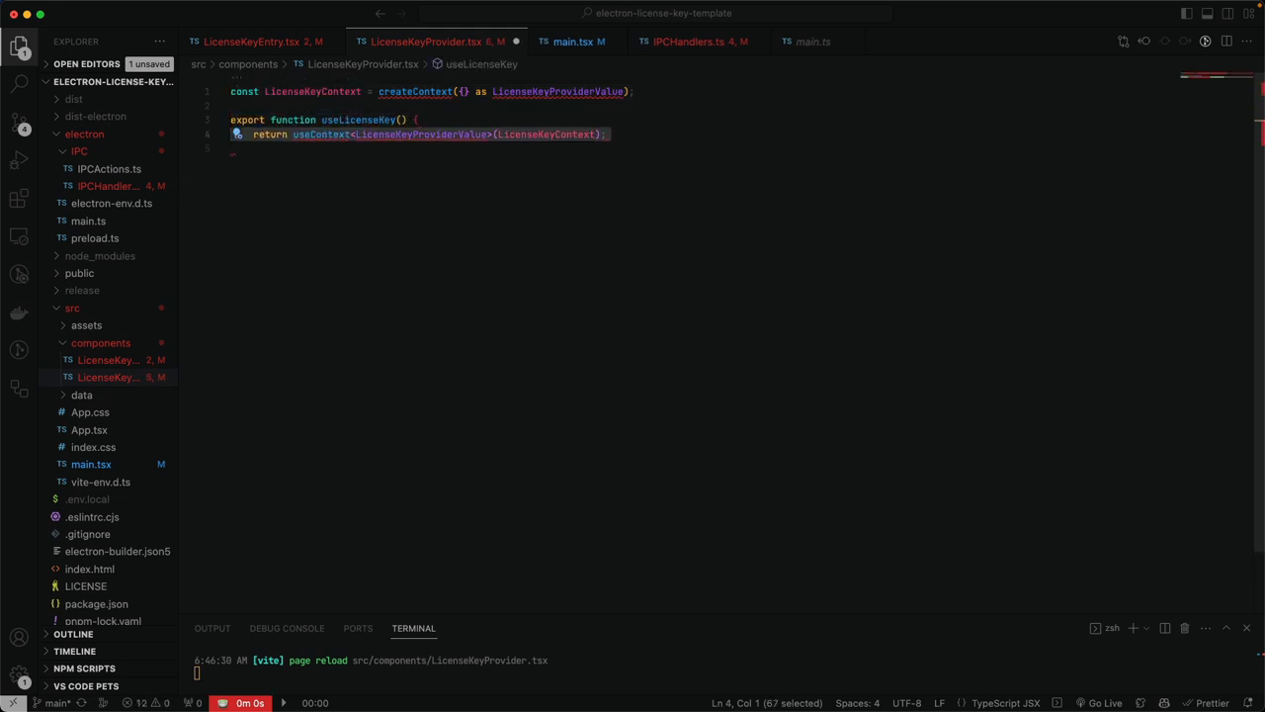Click the lightbulb code action on line 4

coord(237,134)
